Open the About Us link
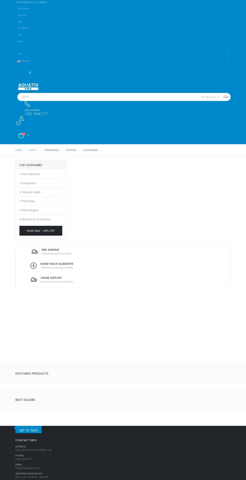 tap(22, 15)
